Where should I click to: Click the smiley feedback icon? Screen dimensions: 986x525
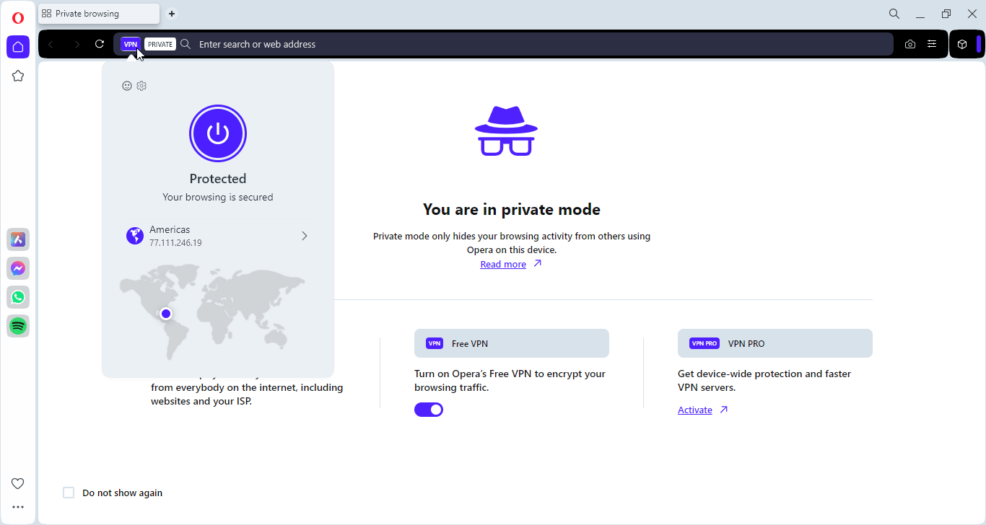point(127,86)
